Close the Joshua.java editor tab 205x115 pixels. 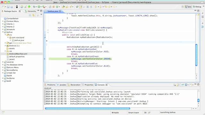click(x=60, y=11)
